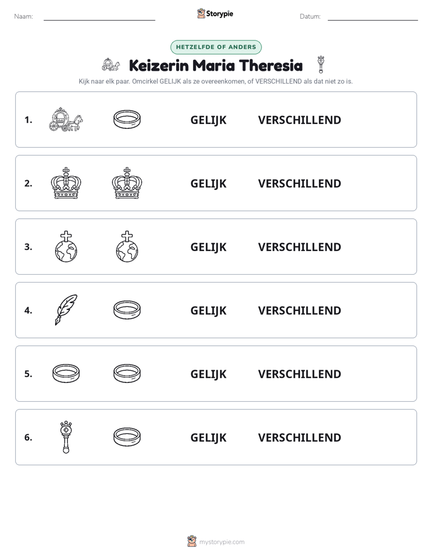Screen dimensions: 432x559
Task: Click the ring icon in row 1
Action: pyautogui.click(x=127, y=119)
